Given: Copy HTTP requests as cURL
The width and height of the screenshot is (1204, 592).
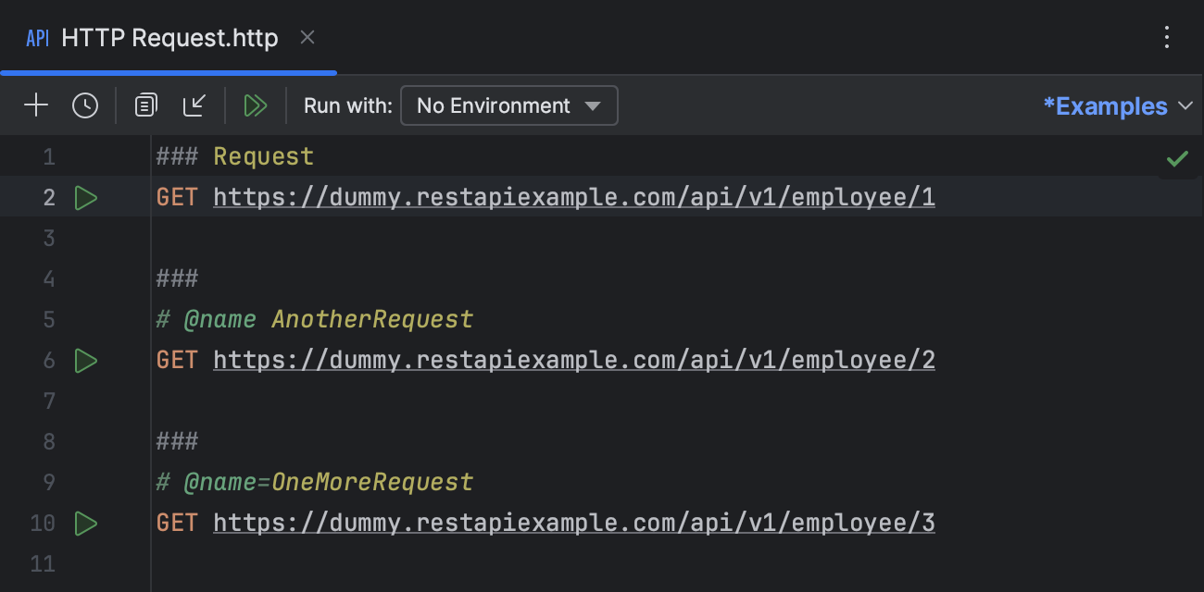Looking at the screenshot, I should point(144,105).
